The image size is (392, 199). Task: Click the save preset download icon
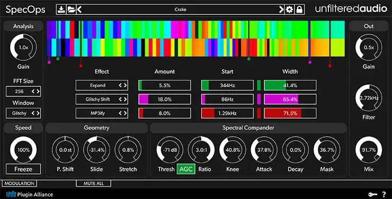[x=61, y=10]
